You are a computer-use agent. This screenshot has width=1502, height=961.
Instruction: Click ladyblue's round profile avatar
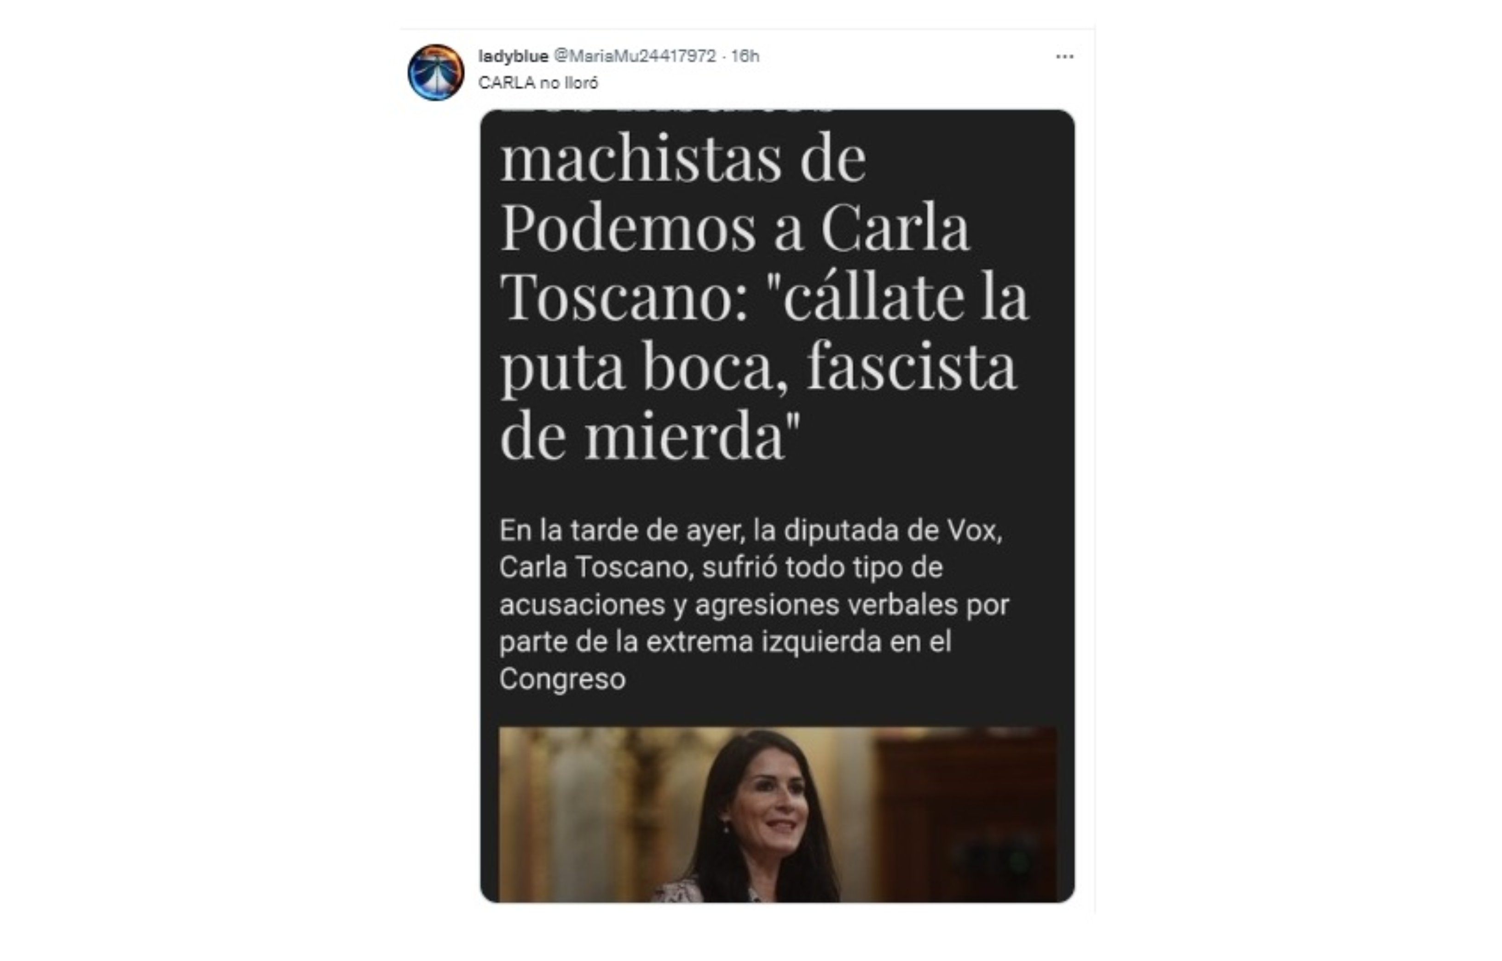(436, 72)
